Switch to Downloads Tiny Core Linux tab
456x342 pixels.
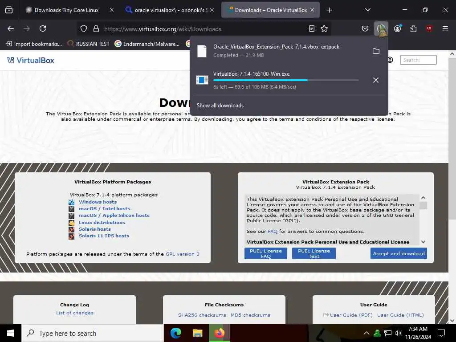click(x=67, y=10)
